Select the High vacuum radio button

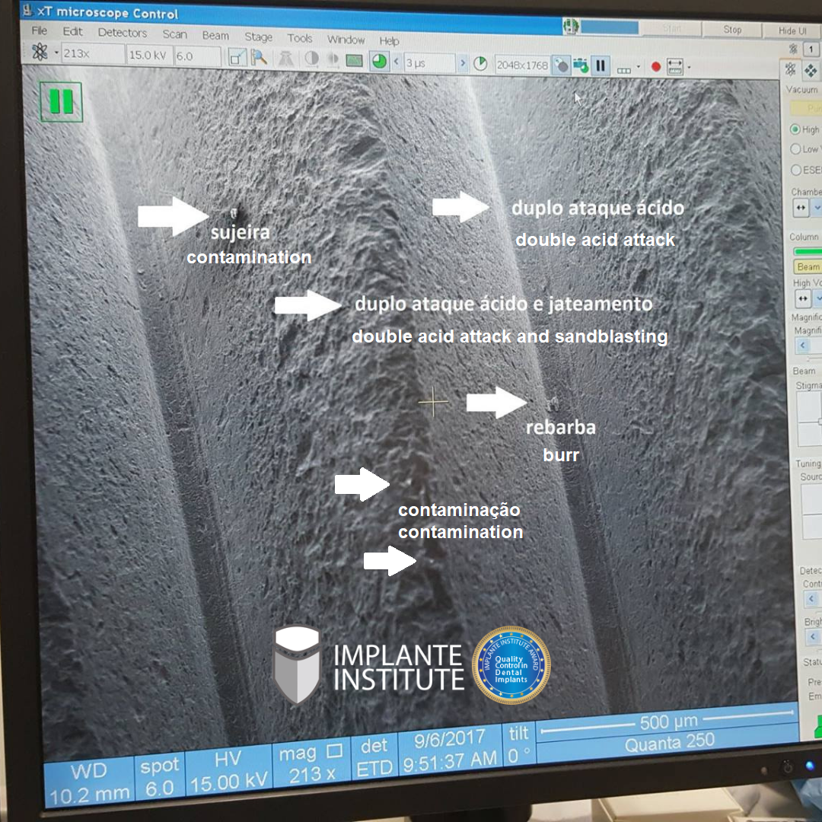(795, 129)
